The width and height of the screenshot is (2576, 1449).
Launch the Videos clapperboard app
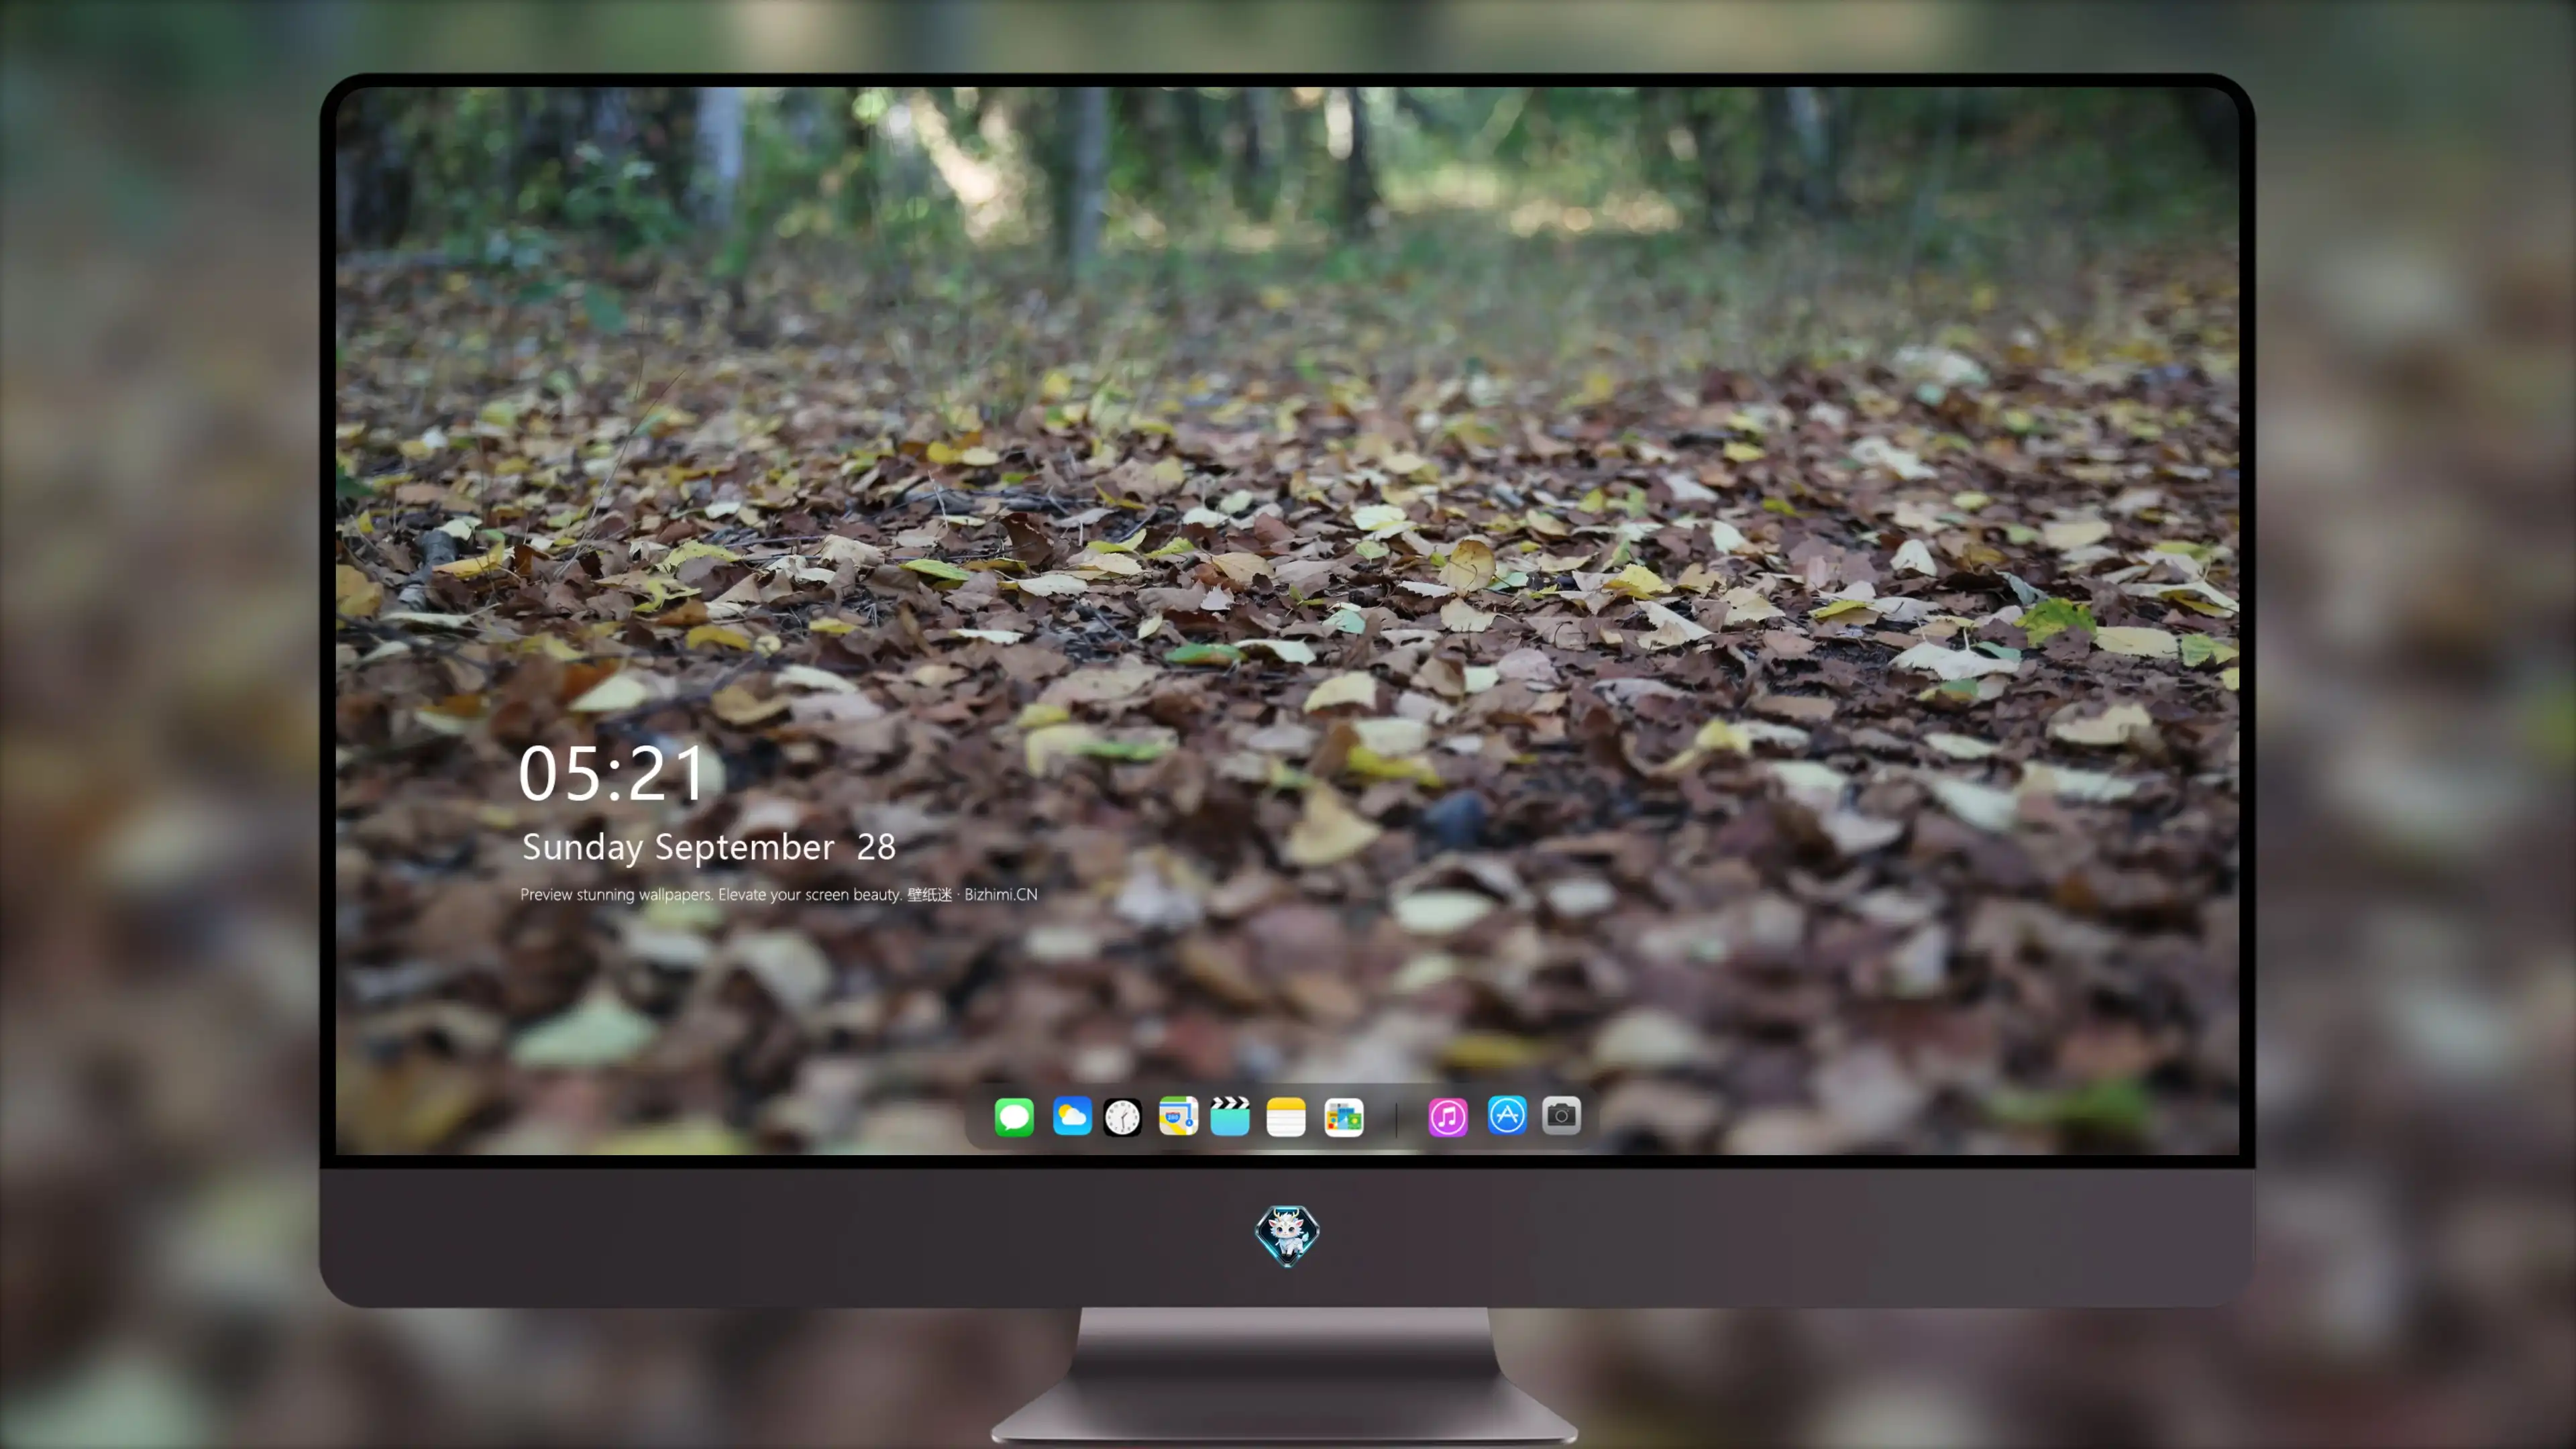click(1230, 1116)
